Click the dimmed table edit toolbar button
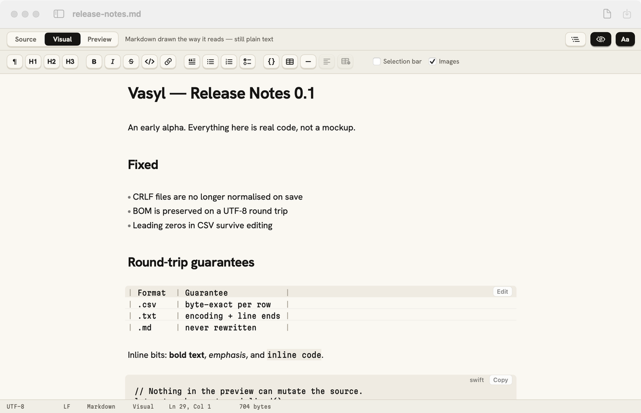The width and height of the screenshot is (641, 413). (345, 61)
